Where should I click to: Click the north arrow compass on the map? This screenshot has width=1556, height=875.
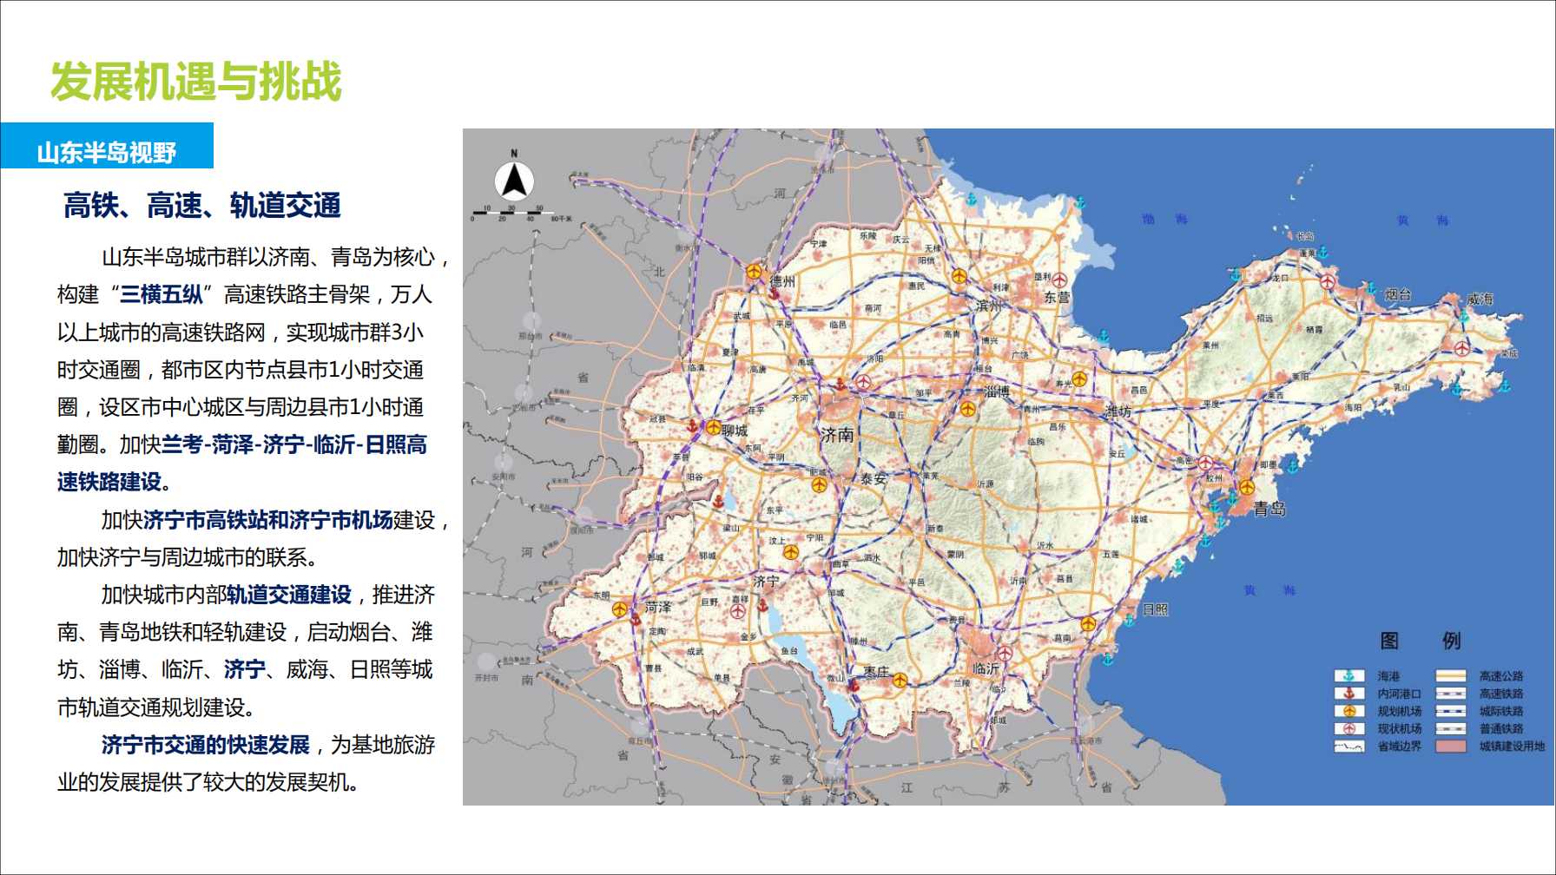click(514, 181)
